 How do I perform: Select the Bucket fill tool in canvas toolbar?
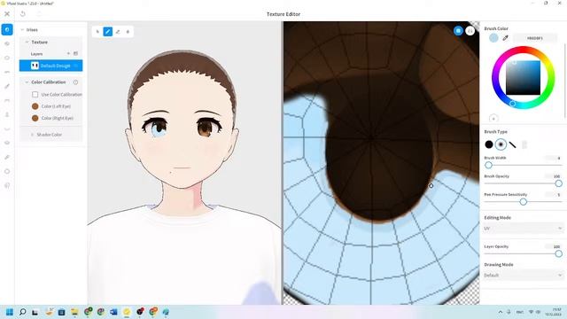[x=128, y=32]
